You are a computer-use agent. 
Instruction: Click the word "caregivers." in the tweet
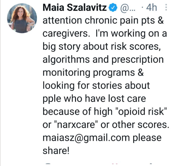pos(66,34)
